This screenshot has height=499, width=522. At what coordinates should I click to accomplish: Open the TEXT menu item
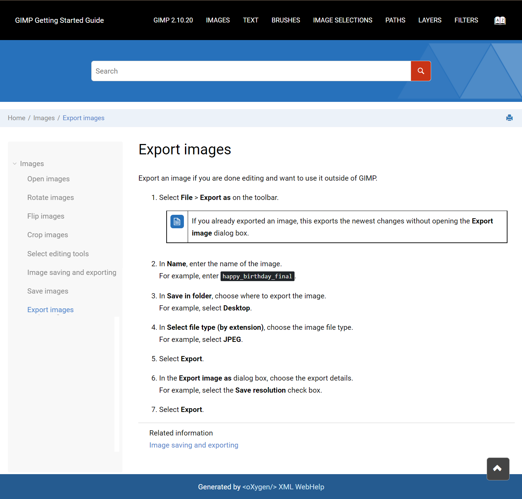251,20
